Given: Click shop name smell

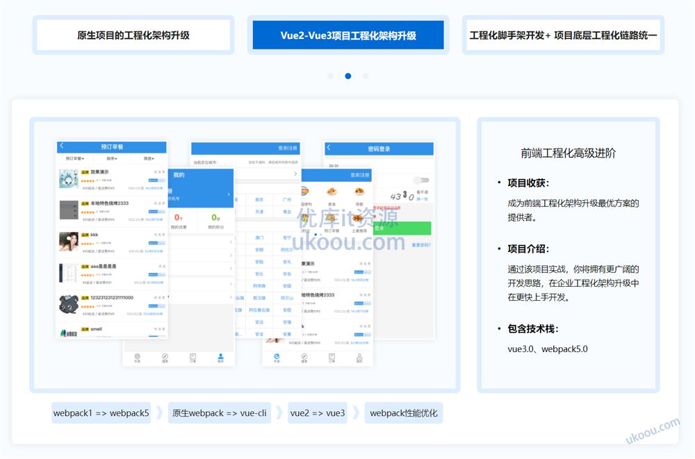Looking at the screenshot, I should coord(96,329).
